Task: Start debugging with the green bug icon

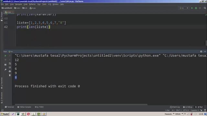Action: coord(196,8)
